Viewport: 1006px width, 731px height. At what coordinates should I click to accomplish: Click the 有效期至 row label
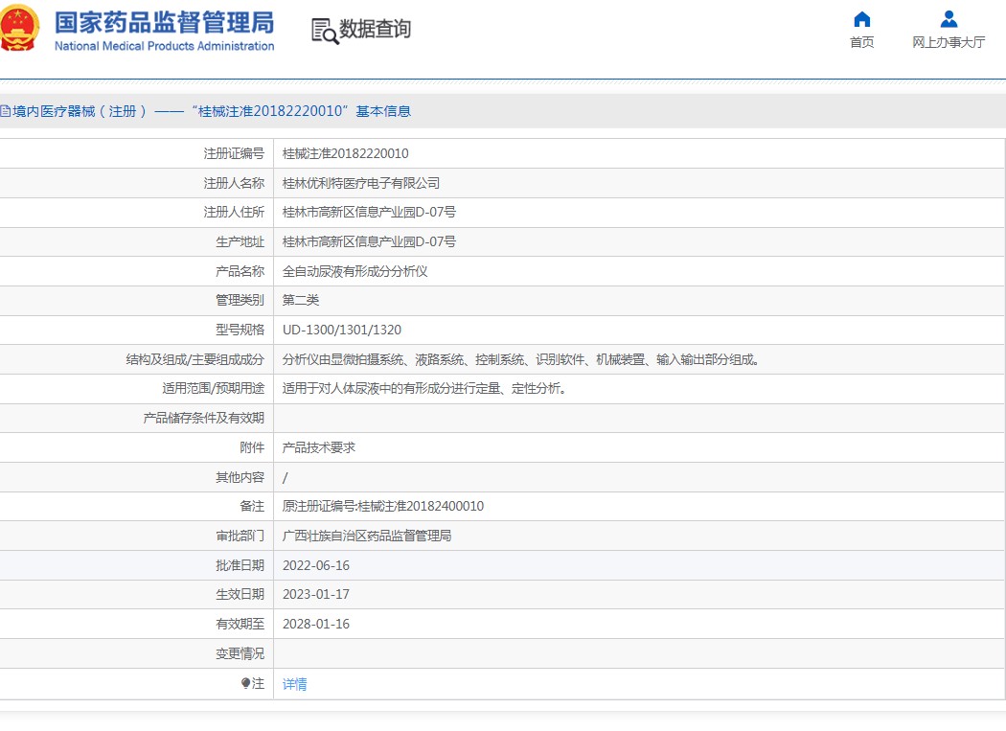[240, 624]
